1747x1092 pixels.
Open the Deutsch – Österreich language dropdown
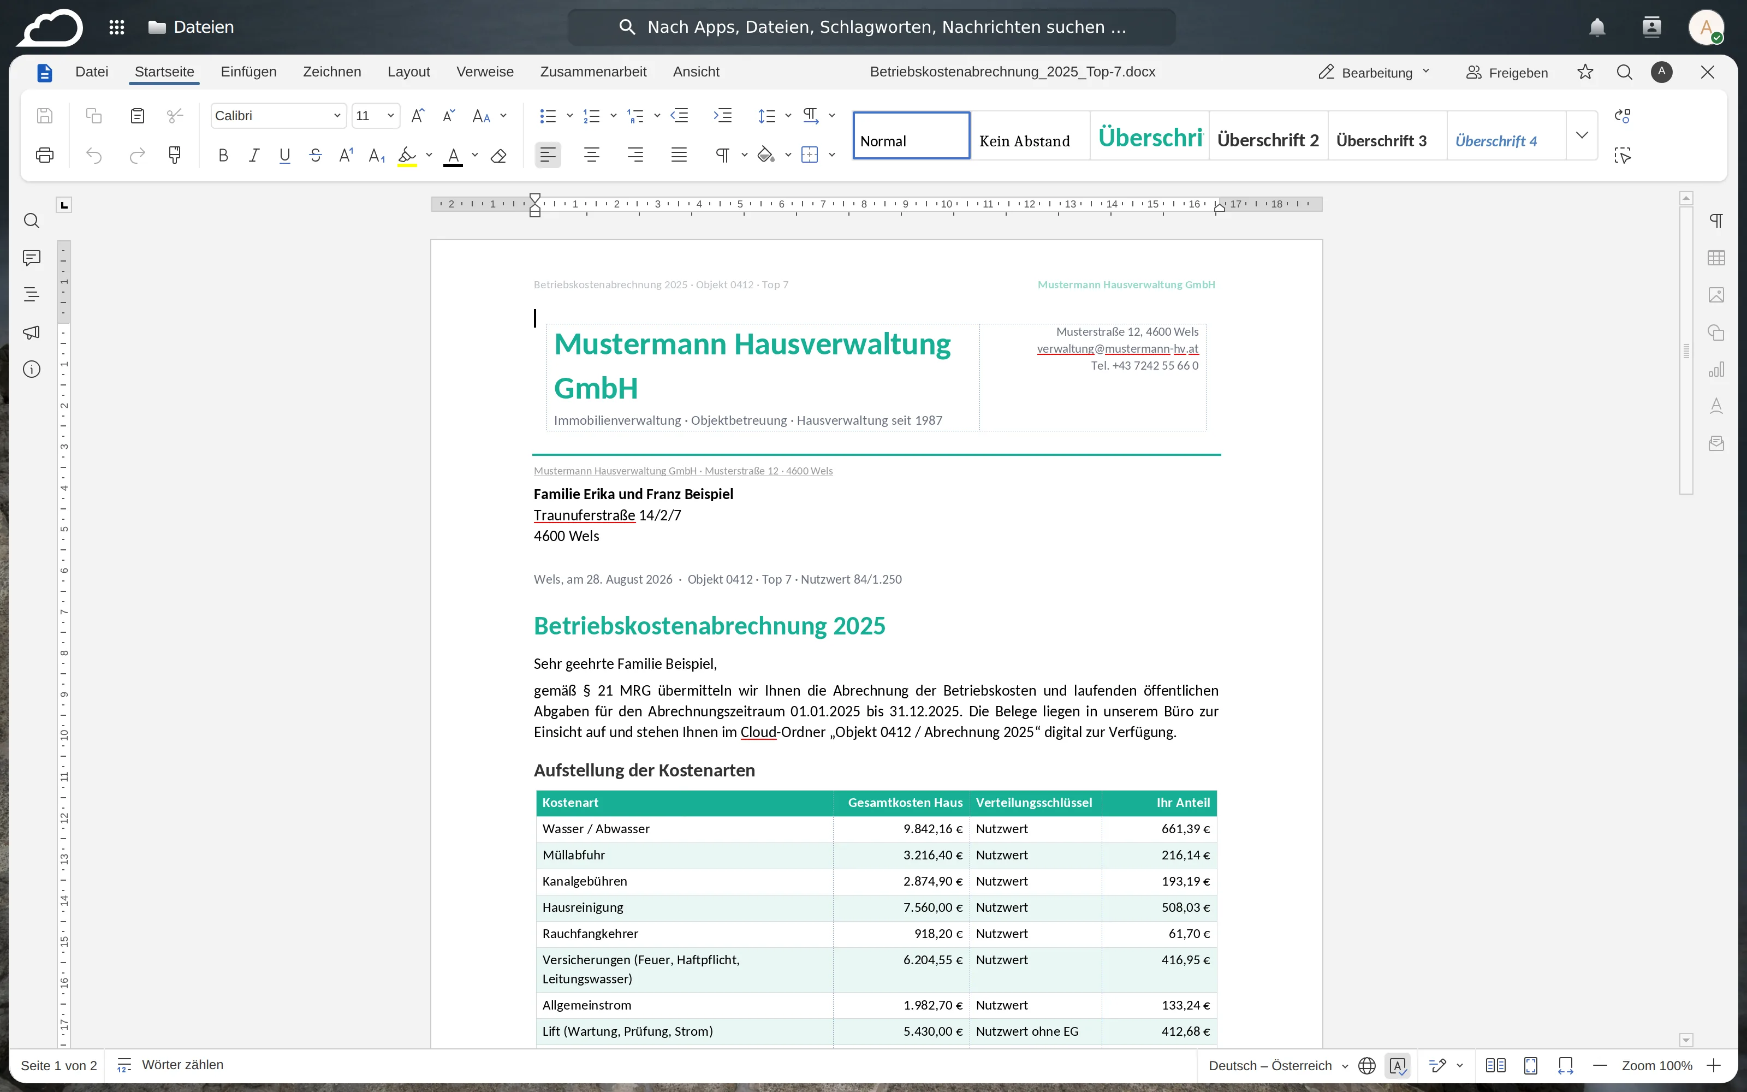click(1277, 1066)
